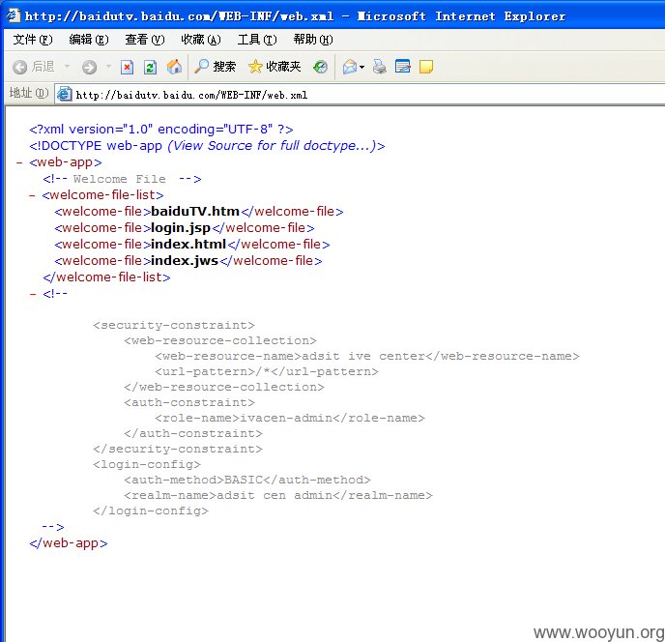Click the History clock icon
Screen dimensions: 665x642
[320, 67]
